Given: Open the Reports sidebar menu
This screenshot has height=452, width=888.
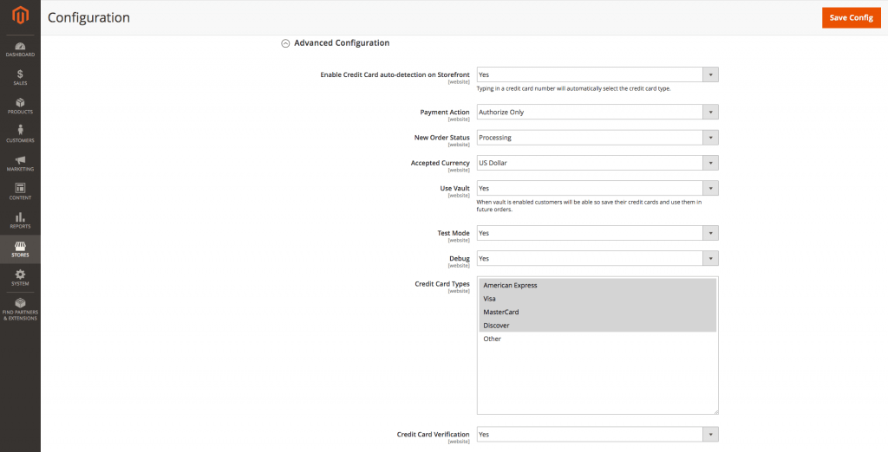Looking at the screenshot, I should click(x=20, y=220).
